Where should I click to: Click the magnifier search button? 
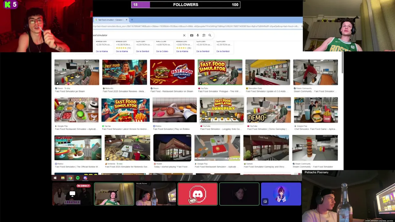pyautogui.click(x=210, y=35)
